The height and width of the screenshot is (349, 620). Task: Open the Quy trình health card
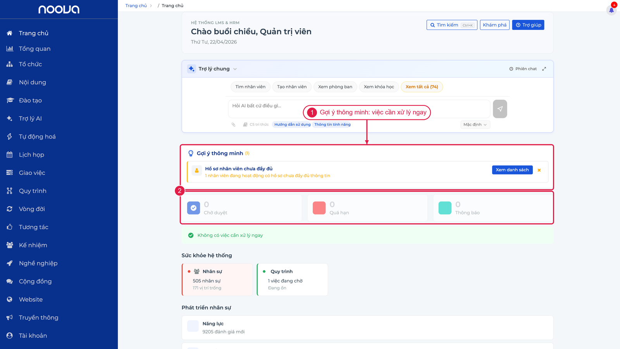click(292, 280)
